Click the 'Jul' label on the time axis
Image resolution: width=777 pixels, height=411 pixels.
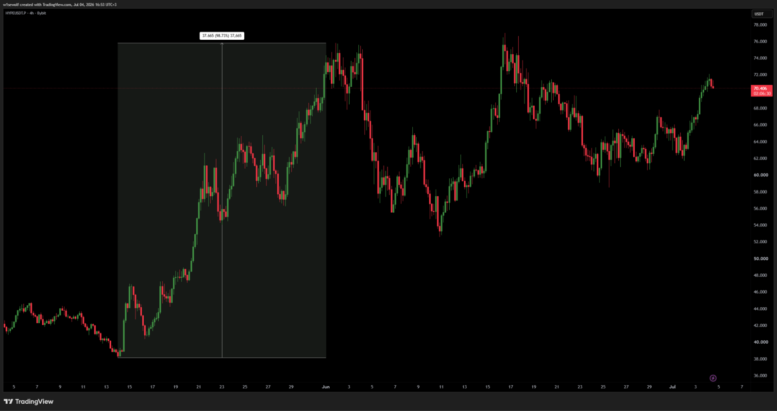pyautogui.click(x=673, y=387)
